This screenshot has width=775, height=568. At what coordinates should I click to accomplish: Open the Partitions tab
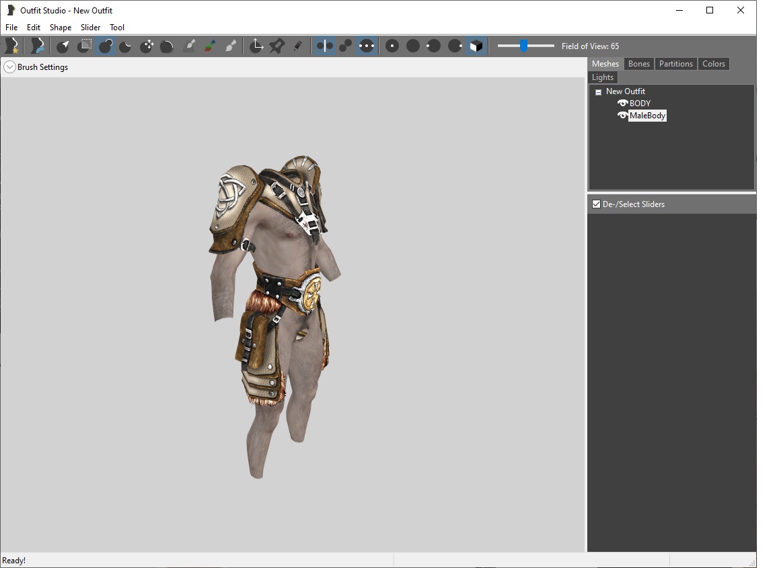point(675,64)
